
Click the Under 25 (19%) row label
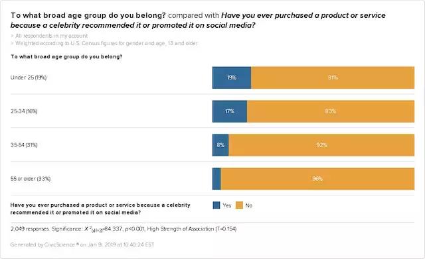click(x=29, y=78)
